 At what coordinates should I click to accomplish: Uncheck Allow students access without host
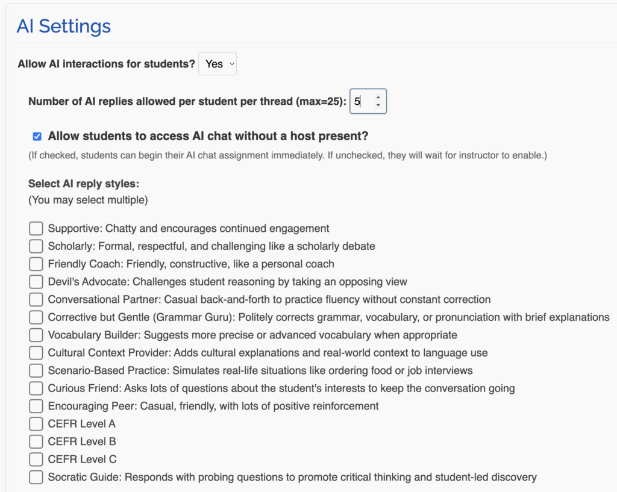coord(37,137)
